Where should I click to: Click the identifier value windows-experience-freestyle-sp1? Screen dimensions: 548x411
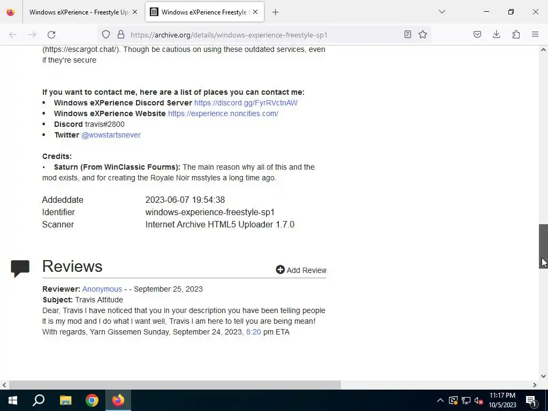[210, 212]
